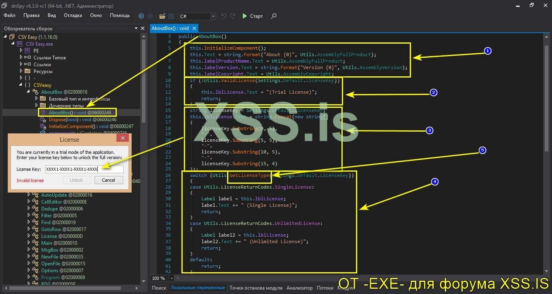Open the Файл menu
The image size is (552, 294).
(10, 15)
